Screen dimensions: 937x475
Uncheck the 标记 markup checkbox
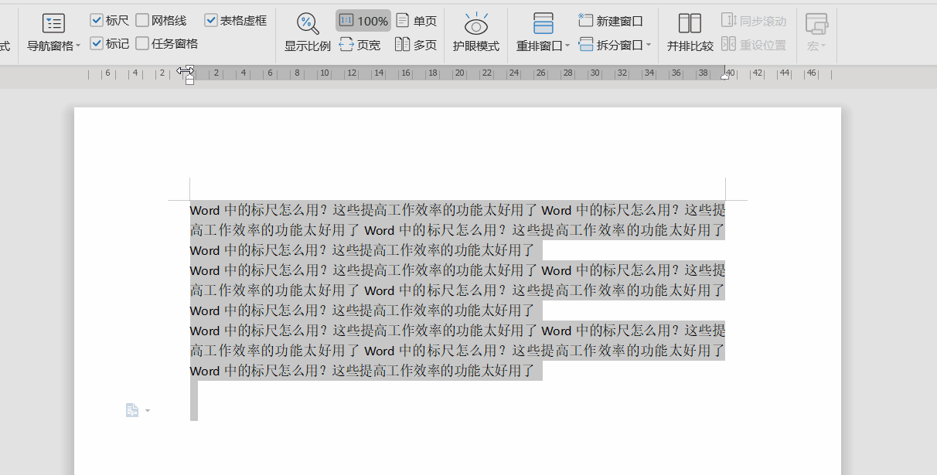pos(97,43)
